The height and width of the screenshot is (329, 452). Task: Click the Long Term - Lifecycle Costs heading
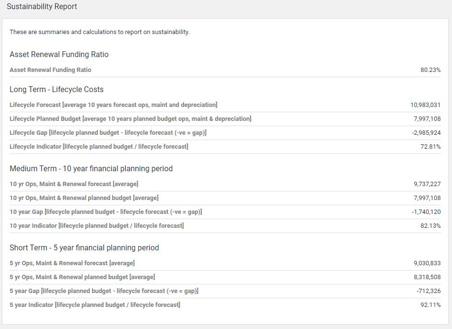(x=57, y=90)
